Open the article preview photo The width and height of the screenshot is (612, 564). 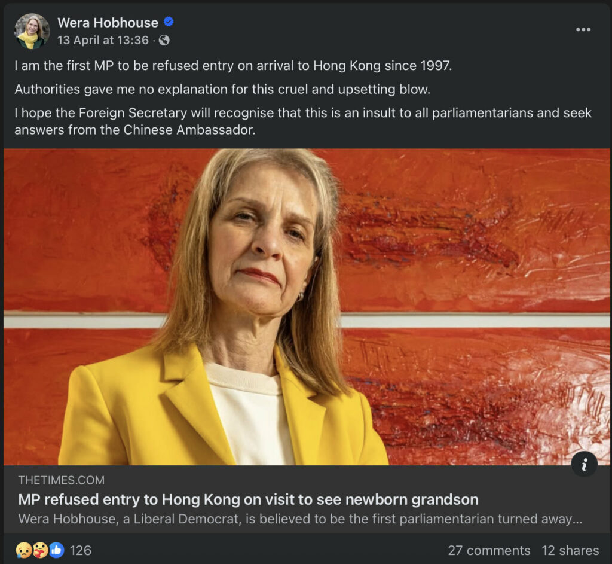[x=306, y=306]
